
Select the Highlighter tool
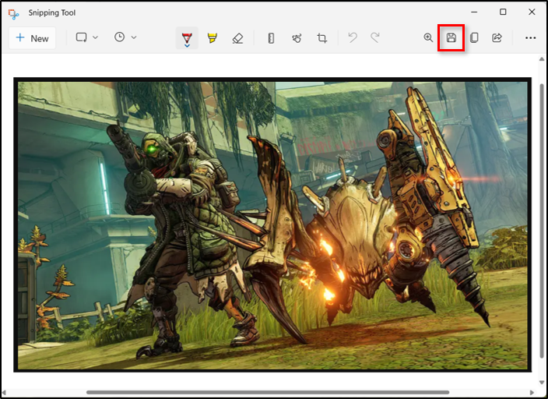(213, 37)
